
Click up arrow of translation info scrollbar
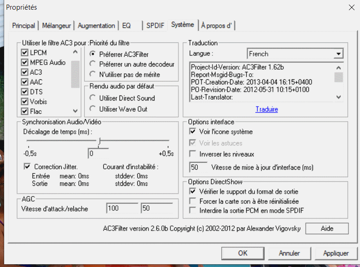[338, 67]
